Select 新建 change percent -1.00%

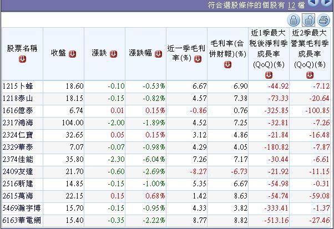(x=154, y=184)
